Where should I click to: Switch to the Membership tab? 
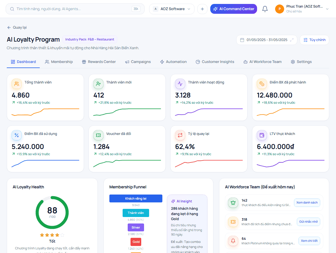[59, 62]
